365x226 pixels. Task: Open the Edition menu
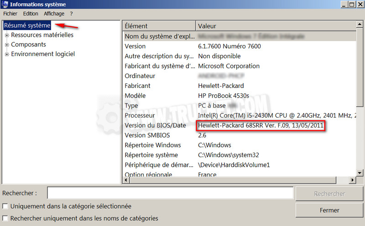[31, 14]
